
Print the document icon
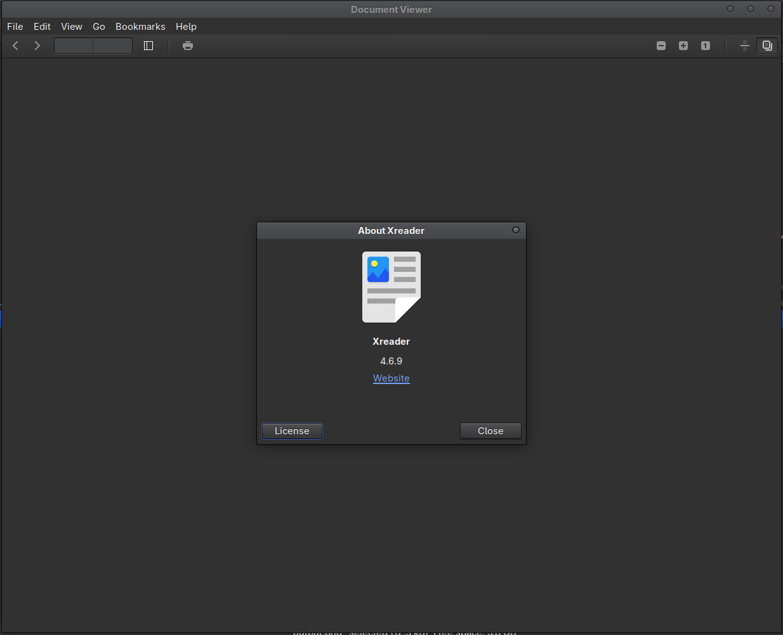coord(188,46)
